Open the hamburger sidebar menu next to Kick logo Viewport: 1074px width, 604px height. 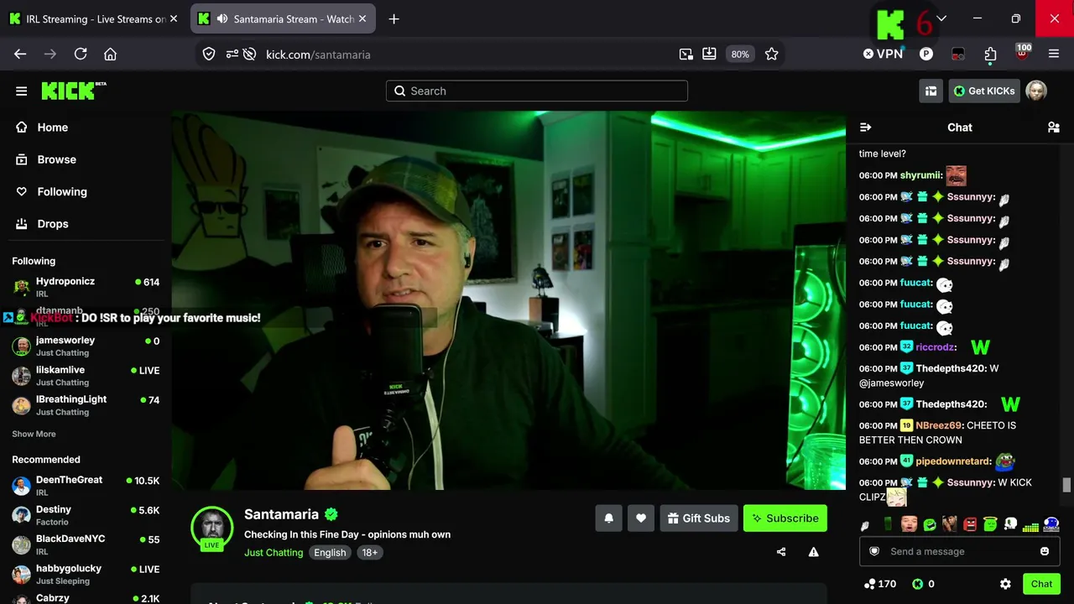coord(22,91)
